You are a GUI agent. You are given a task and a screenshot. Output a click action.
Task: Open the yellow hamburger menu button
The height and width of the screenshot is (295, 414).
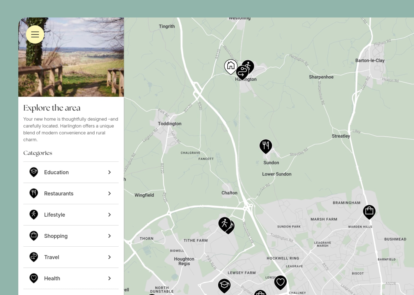[x=35, y=34]
